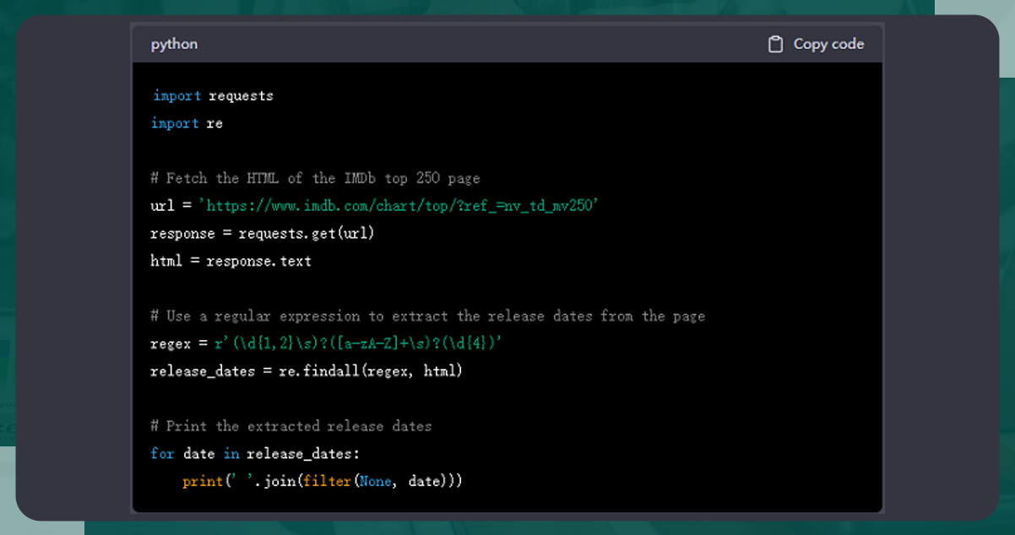Click the IMDb top 250 URL string
1015x535 pixels.
pos(399,206)
